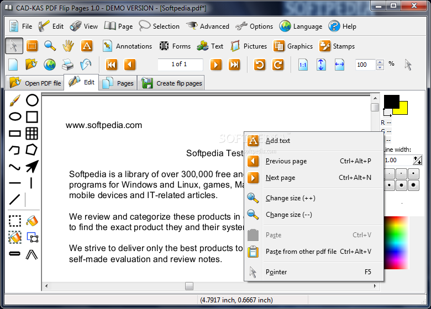
Task: Click the Forms toolbar button
Action: click(175, 46)
